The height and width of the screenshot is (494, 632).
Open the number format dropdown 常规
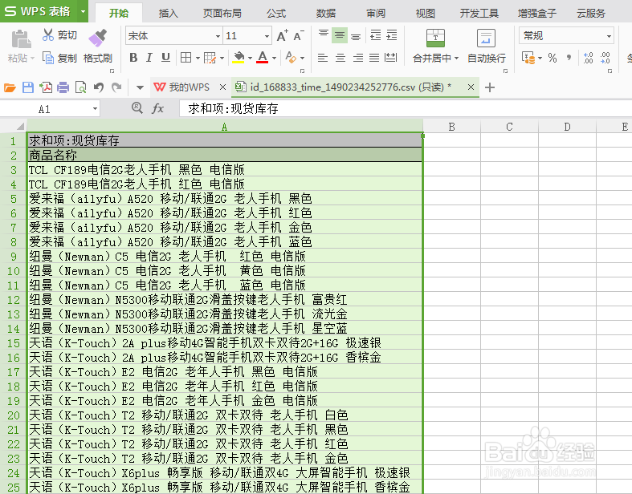[609, 36]
